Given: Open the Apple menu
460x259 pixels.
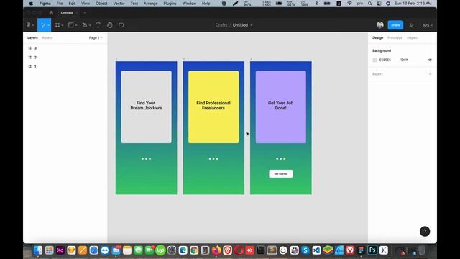Looking at the screenshot, I should (31, 4).
